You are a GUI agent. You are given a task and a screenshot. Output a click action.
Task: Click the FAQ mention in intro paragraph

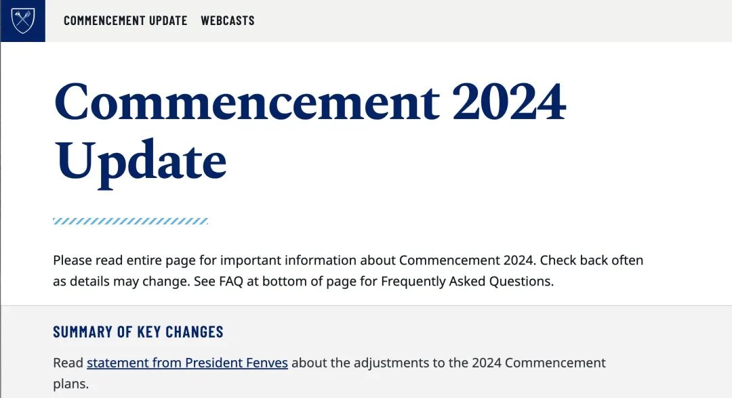coord(231,282)
